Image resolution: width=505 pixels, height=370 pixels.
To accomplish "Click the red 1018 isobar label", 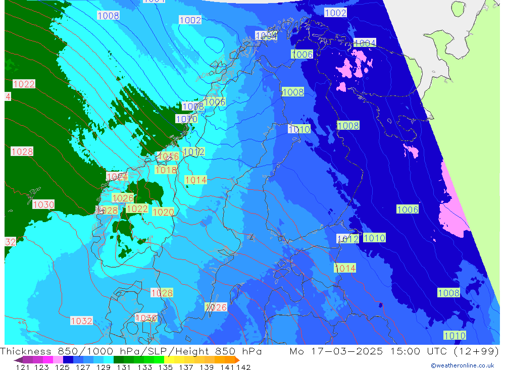I will [166, 170].
